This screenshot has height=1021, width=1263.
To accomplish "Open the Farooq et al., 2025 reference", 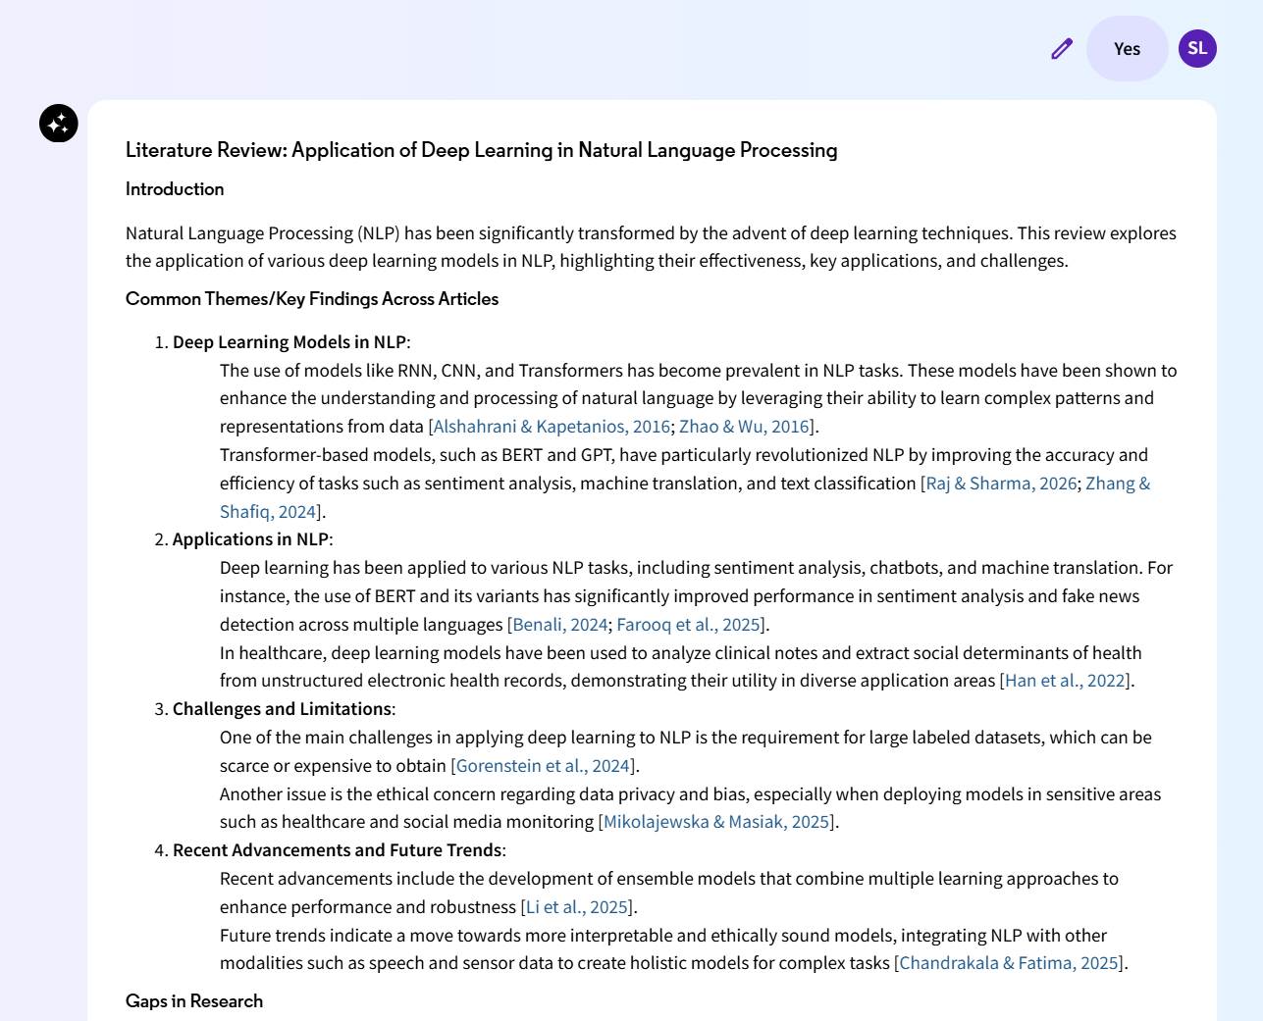I will tap(689, 625).
